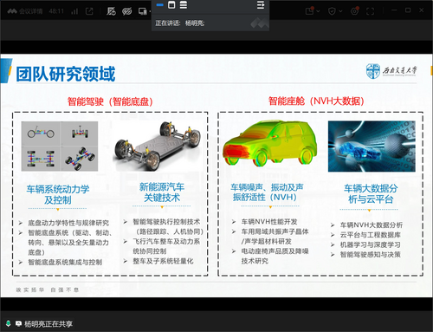Click the annotation pen icon in the top toolbar

click(111, 11)
